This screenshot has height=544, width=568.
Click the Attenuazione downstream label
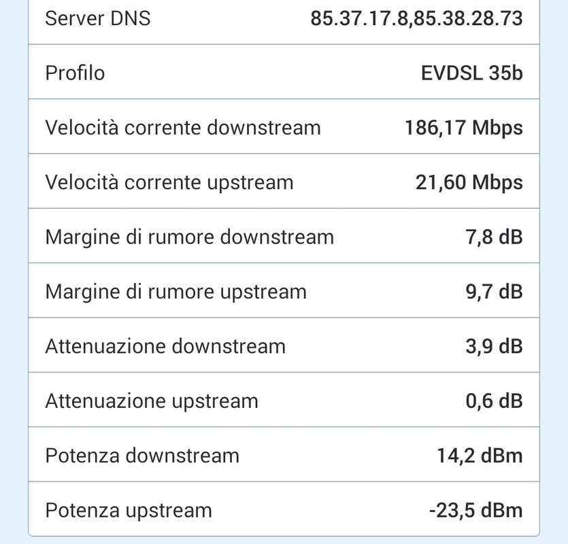click(165, 346)
